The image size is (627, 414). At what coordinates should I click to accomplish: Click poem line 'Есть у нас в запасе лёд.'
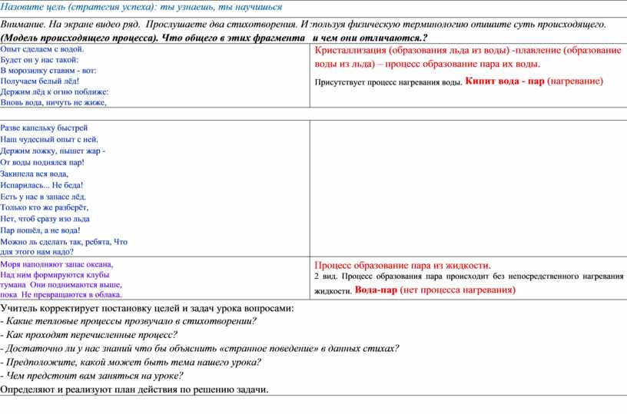click(48, 197)
